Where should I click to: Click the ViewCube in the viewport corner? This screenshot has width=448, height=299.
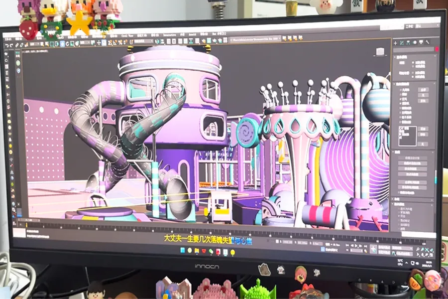click(x=380, y=51)
